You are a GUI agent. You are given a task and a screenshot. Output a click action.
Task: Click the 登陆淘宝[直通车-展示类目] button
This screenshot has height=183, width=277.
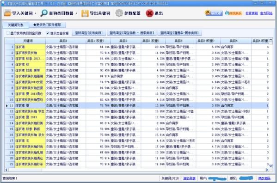point(179,33)
